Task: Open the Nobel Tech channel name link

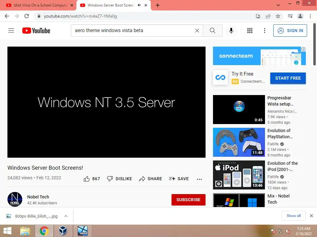Action: click(x=38, y=197)
